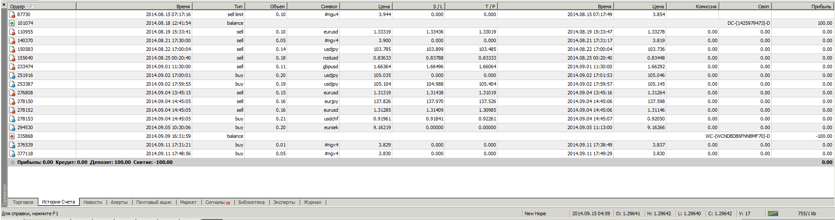835x220 pixels.
Task: Sort by the Своп column header
Action: tap(745, 7)
